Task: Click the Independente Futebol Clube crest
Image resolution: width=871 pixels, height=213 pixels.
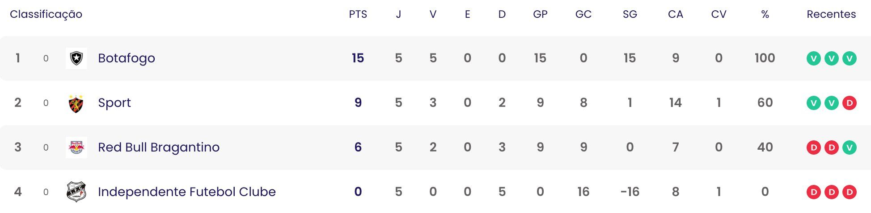Action: point(76,192)
